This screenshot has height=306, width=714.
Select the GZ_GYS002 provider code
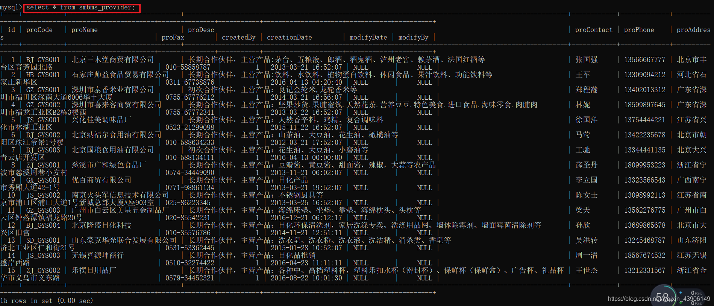click(43, 105)
